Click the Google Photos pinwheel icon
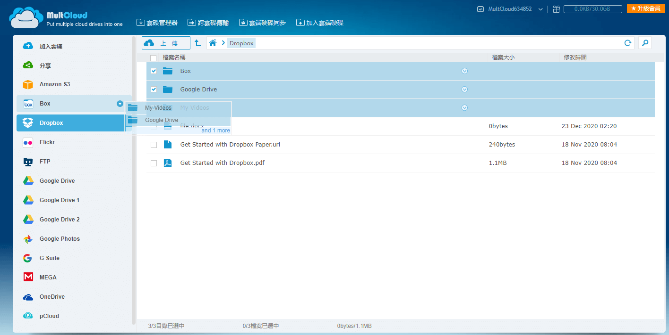The height and width of the screenshot is (335, 669). [x=28, y=239]
